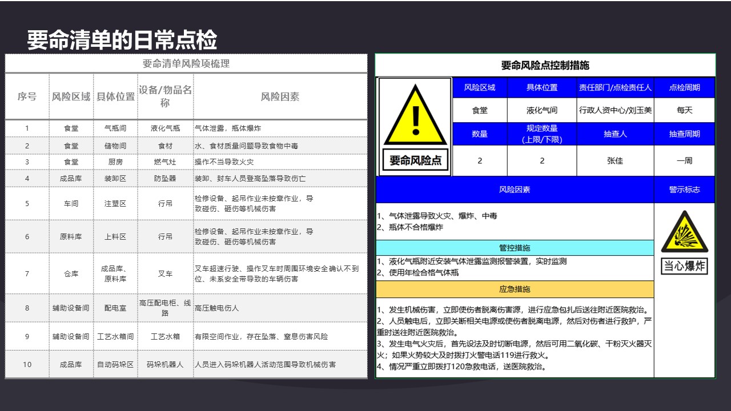Click the cell 配电室
Image resolution: width=731 pixels, height=411 pixels.
(x=115, y=308)
